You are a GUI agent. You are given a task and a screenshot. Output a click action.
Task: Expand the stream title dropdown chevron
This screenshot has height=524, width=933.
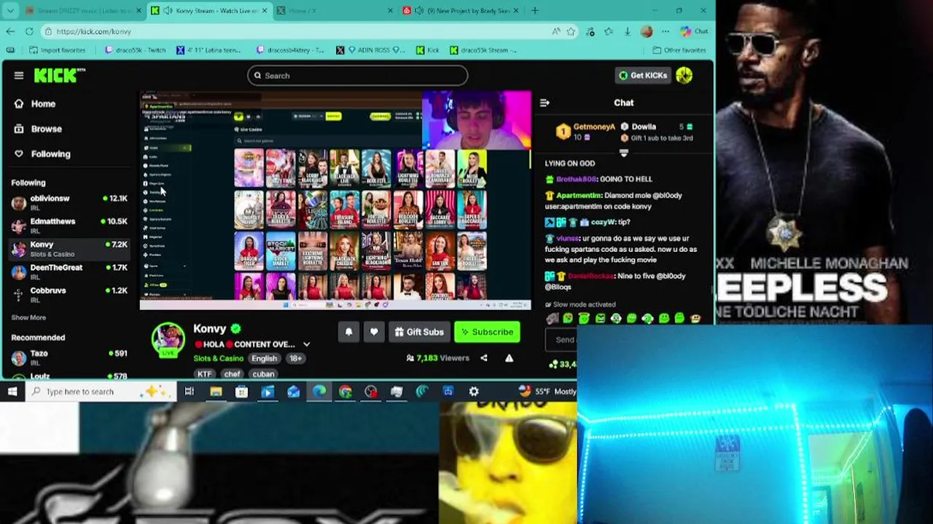pyautogui.click(x=306, y=344)
